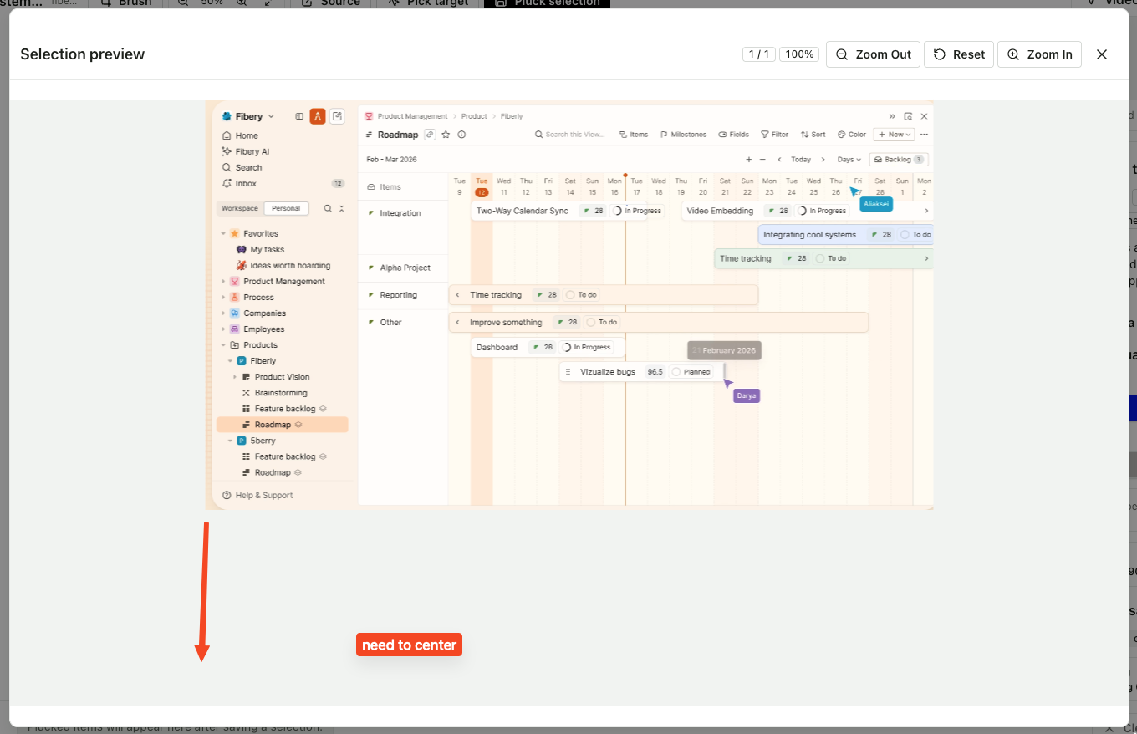The height and width of the screenshot is (734, 1137).
Task: Open My tasks under Favorites
Action: click(268, 249)
